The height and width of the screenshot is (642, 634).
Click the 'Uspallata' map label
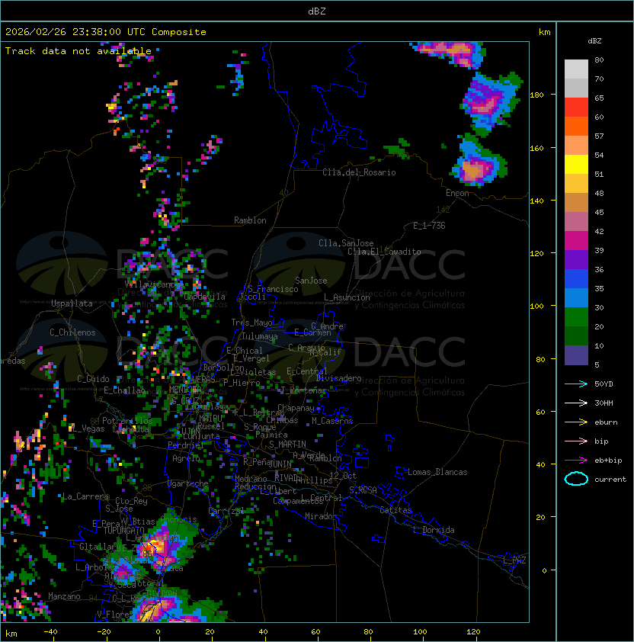point(72,303)
